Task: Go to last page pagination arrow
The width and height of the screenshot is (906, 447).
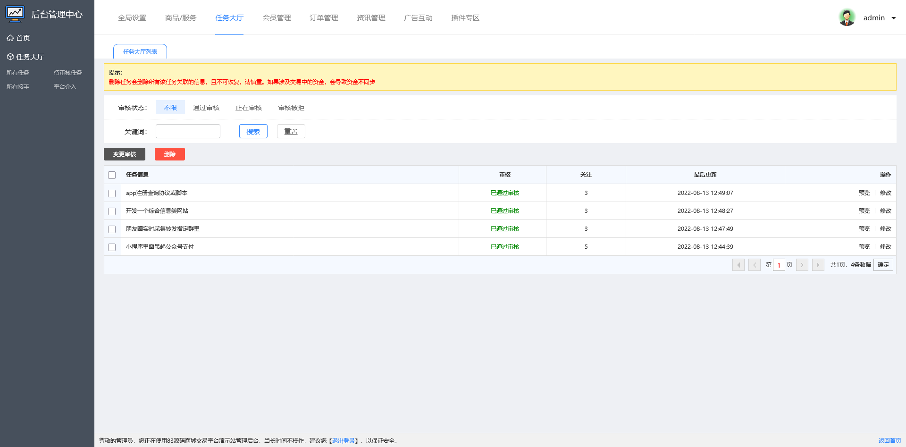Action: [x=818, y=265]
